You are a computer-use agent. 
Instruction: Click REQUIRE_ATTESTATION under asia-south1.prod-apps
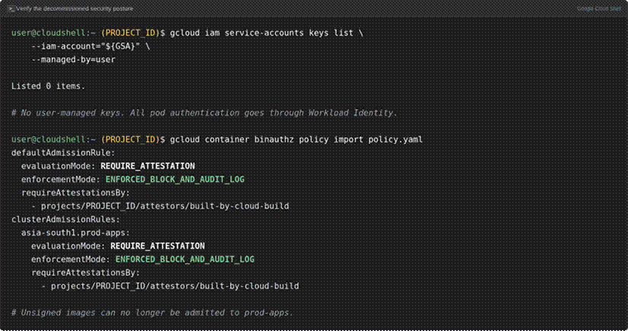click(x=158, y=246)
